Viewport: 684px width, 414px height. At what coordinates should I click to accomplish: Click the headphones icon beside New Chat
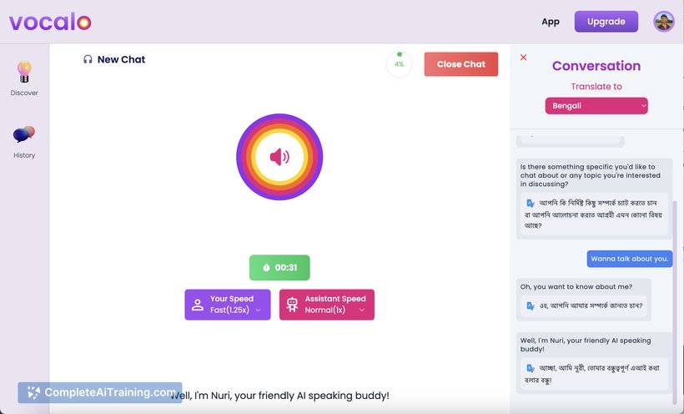click(88, 59)
